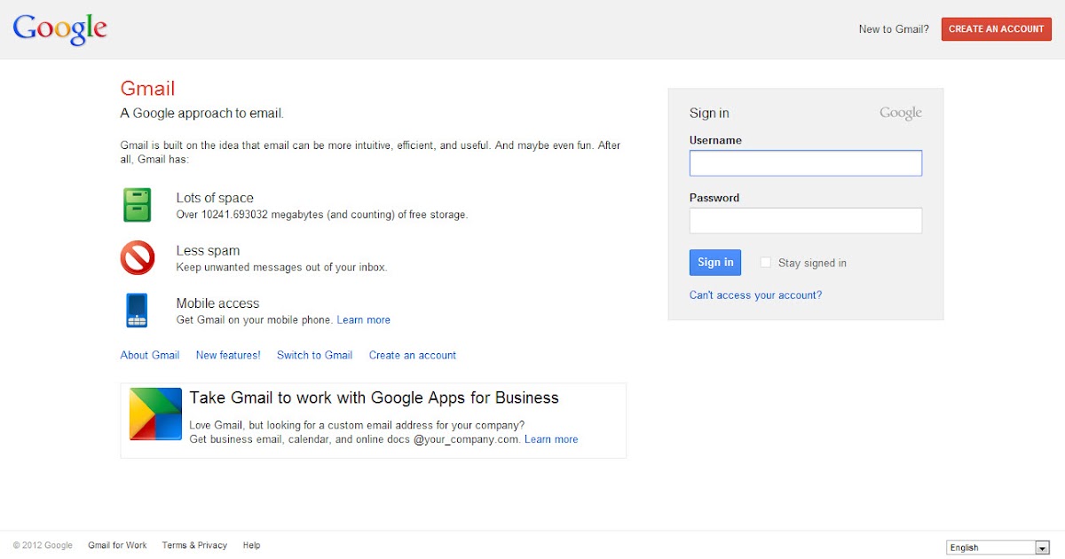This screenshot has height=559, width=1065.
Task: Open the Switch to Gmail link
Action: (315, 355)
